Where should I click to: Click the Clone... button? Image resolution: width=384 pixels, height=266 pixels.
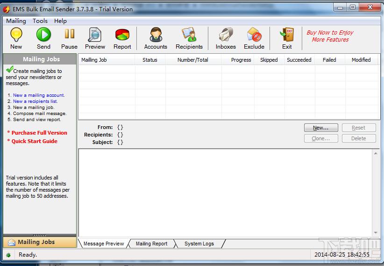pos(321,138)
